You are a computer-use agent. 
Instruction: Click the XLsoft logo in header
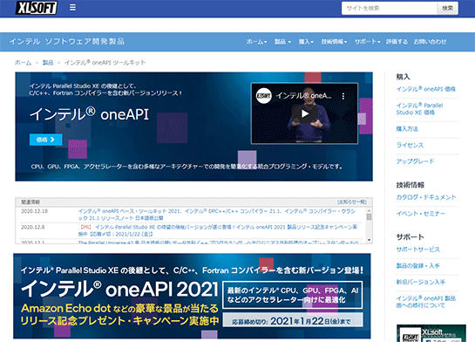37,8
